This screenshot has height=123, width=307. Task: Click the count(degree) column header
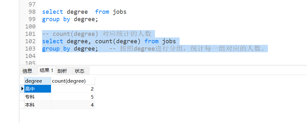point(73,81)
